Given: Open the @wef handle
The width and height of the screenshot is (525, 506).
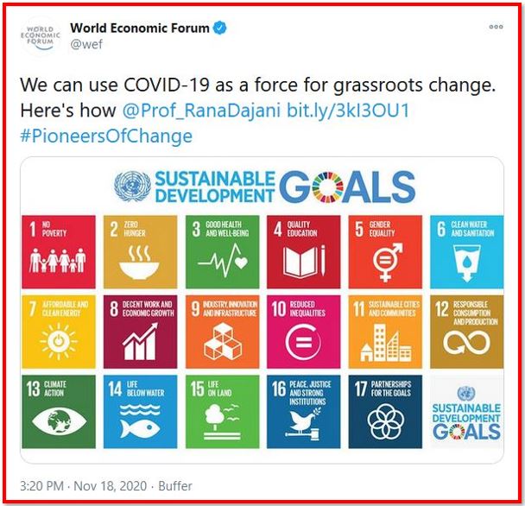Looking at the screenshot, I should [x=86, y=44].
